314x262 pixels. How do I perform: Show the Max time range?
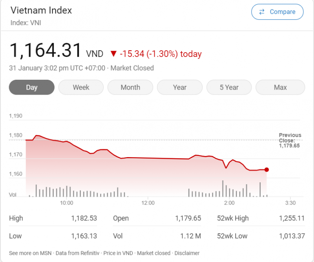280,87
